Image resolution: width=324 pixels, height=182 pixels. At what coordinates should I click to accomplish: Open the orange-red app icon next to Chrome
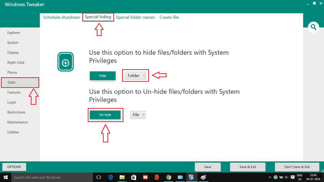click(x=157, y=177)
